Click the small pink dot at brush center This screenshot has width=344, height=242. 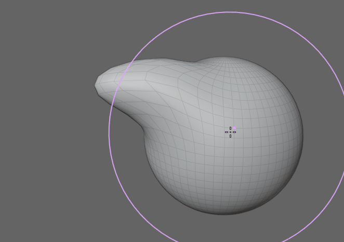click(x=234, y=127)
